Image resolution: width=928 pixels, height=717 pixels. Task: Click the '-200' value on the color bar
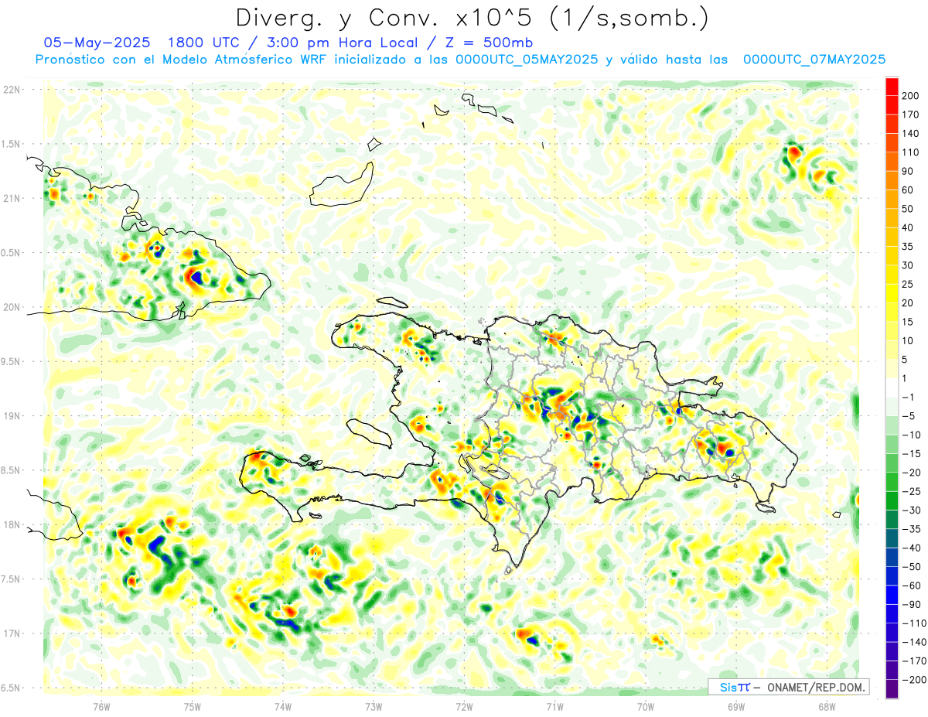[916, 679]
